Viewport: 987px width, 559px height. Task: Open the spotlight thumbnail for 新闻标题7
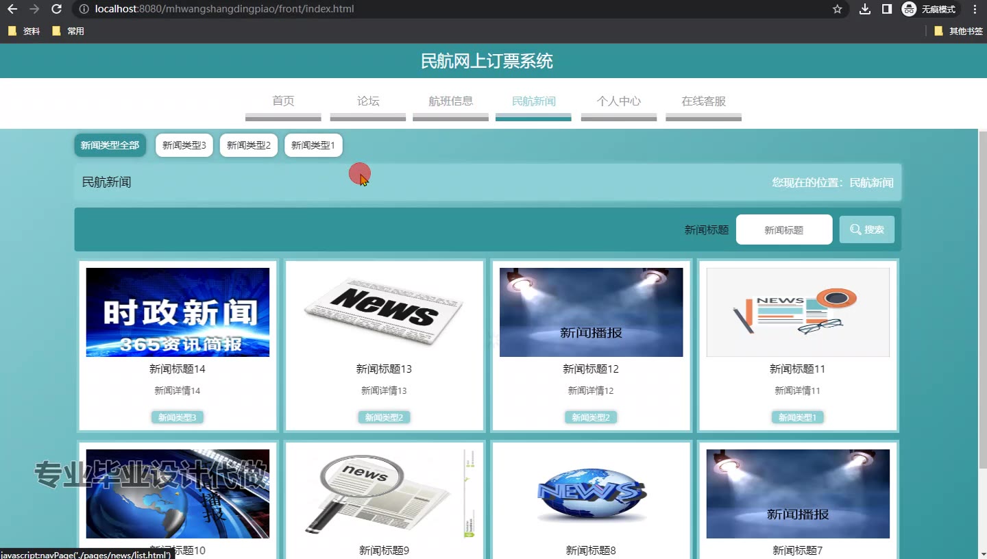click(798, 494)
